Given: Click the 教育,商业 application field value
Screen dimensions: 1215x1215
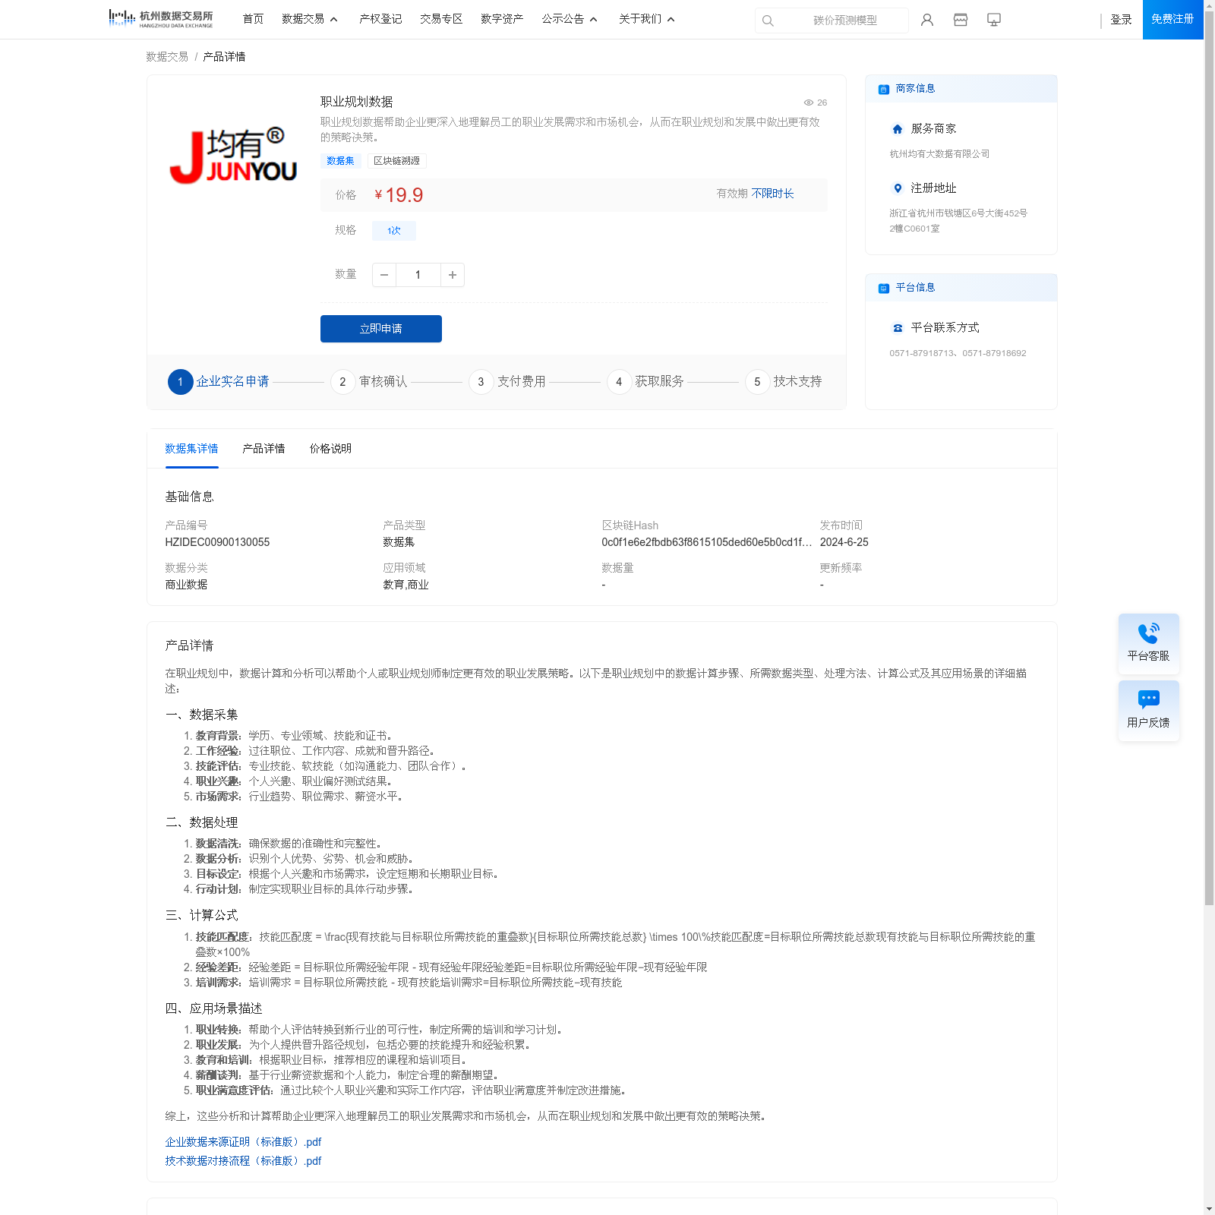Looking at the screenshot, I should (x=406, y=585).
